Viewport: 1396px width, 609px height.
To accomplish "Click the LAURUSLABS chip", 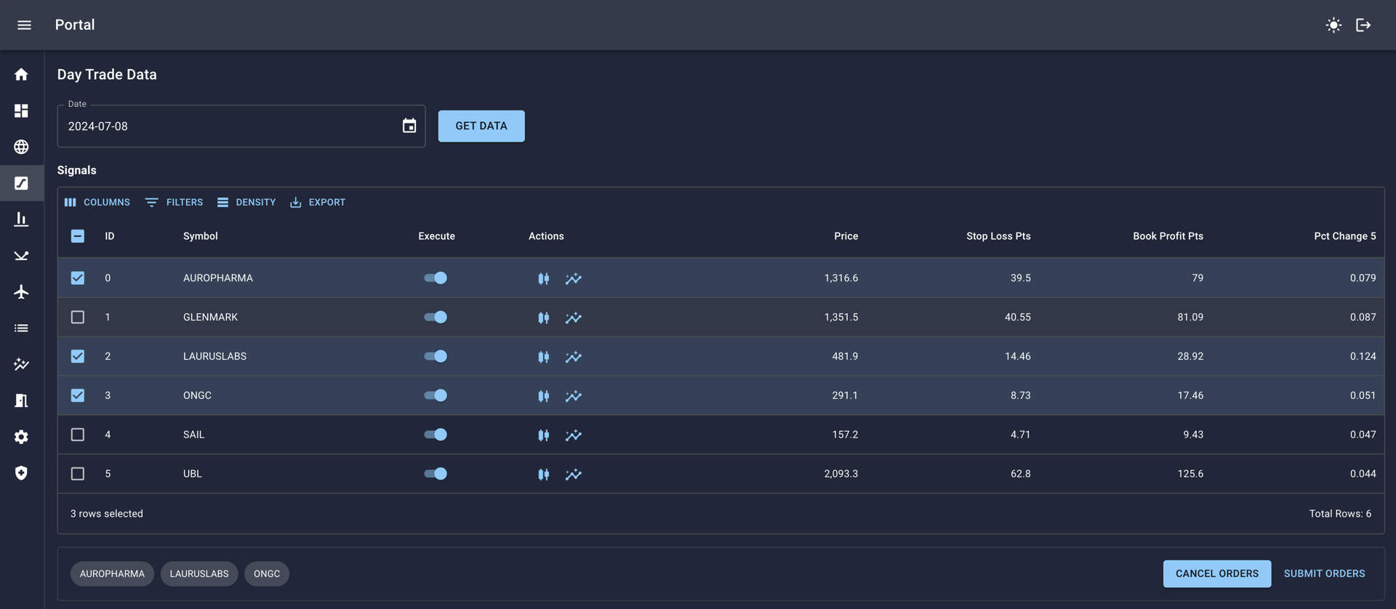I will (x=199, y=573).
